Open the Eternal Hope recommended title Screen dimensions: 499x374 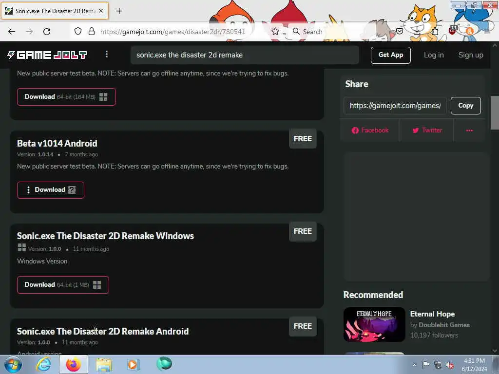click(433, 314)
